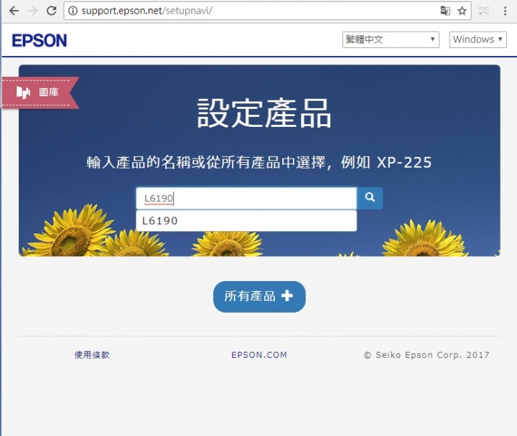Focus the product name search field
The image size is (517, 436).
(246, 198)
